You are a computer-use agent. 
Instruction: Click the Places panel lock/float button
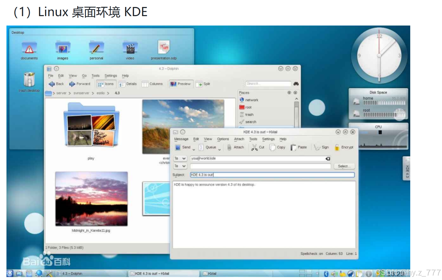tap(289, 93)
